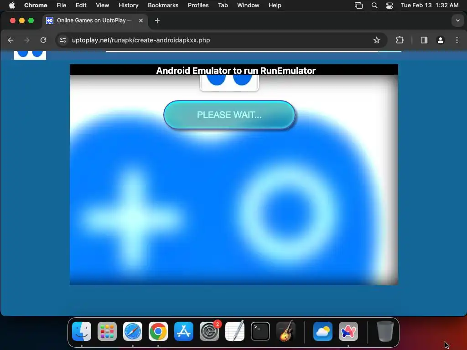
Task: Open the Help menu
Action: [275, 5]
